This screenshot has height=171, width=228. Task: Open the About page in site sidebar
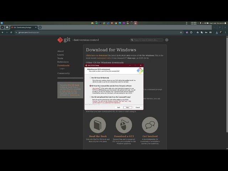coord(61,51)
